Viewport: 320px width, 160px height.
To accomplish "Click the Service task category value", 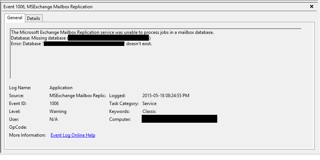I will (149, 104).
